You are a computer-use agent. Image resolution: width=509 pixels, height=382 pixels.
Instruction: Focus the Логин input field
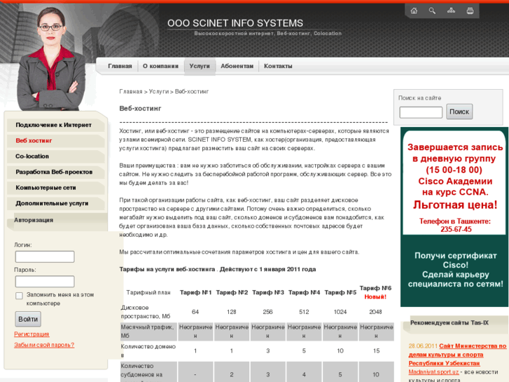click(45, 257)
